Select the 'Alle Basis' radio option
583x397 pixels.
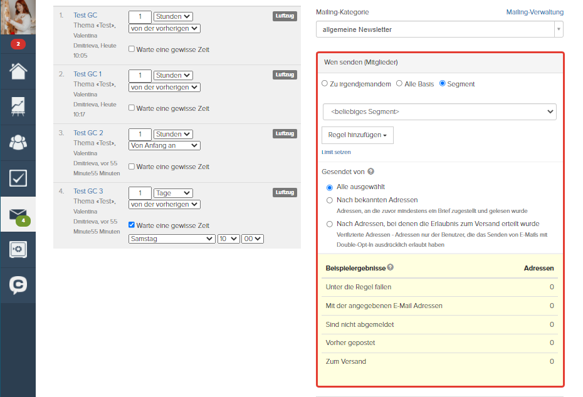tap(399, 83)
